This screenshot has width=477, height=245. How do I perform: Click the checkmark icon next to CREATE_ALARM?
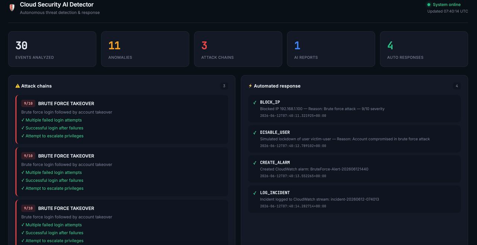click(255, 163)
